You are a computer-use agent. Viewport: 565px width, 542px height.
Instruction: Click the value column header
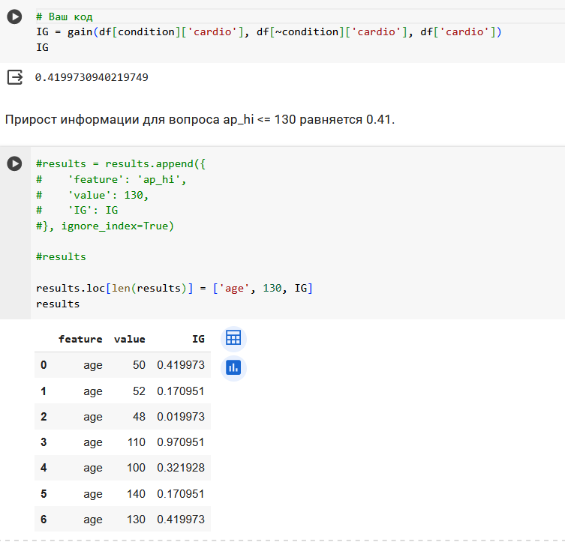pyautogui.click(x=130, y=339)
